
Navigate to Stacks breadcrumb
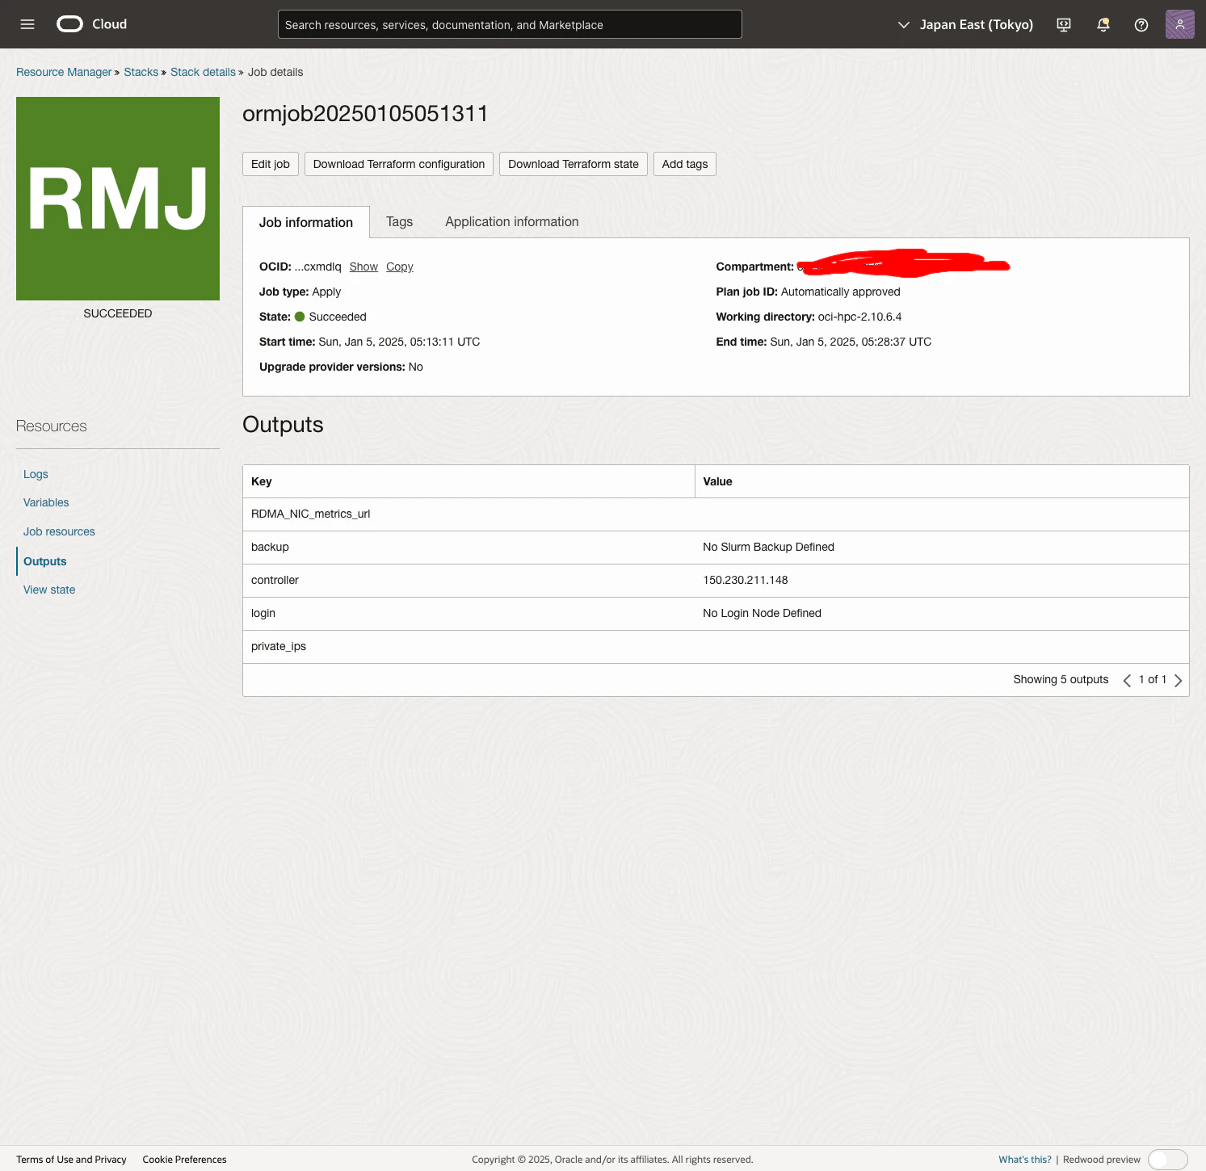coord(141,72)
